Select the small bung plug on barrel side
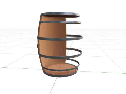This screenshot has height=94, width=126. click(x=37, y=46)
